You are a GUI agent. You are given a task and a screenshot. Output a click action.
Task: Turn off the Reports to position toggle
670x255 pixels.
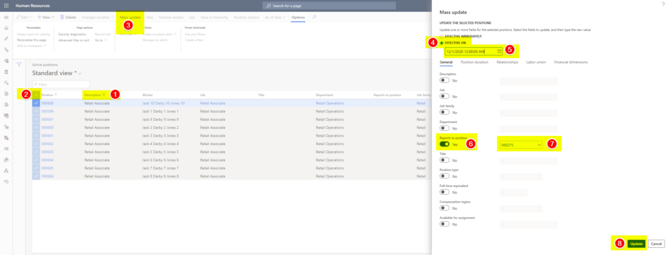tap(445, 144)
